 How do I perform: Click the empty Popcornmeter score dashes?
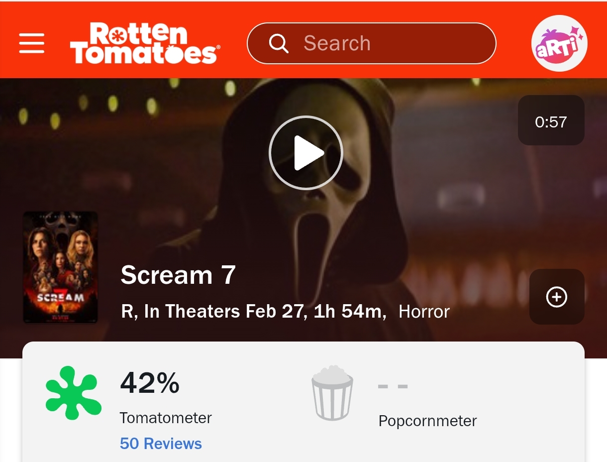pos(393,386)
